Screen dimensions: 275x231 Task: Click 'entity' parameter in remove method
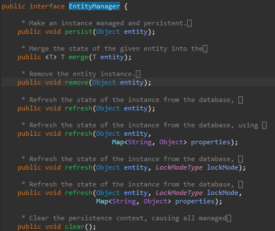point(132,82)
